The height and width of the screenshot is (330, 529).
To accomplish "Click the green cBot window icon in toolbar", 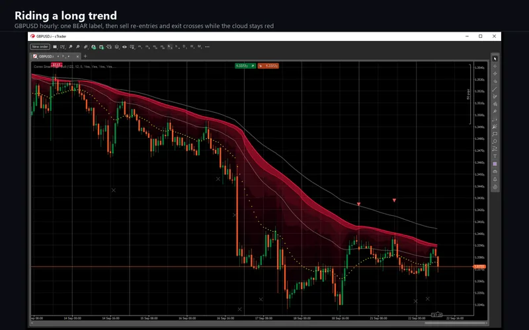I will 101,47.
